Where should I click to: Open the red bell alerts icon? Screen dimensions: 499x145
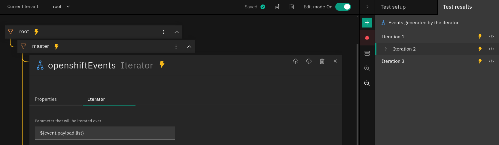pos(367,38)
